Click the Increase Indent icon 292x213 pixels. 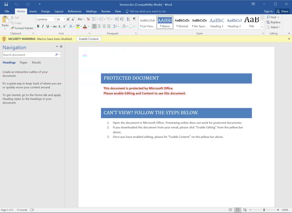pos(122,19)
